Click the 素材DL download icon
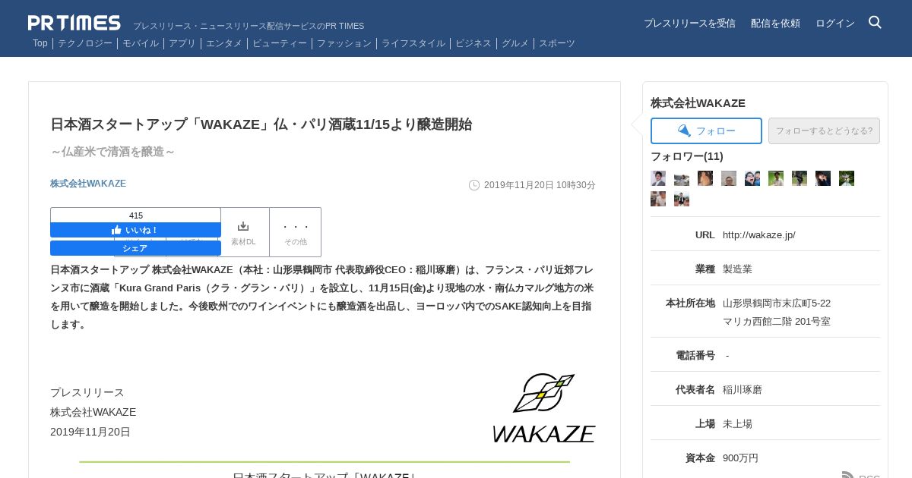Image resolution: width=912 pixels, height=478 pixels. (x=243, y=226)
